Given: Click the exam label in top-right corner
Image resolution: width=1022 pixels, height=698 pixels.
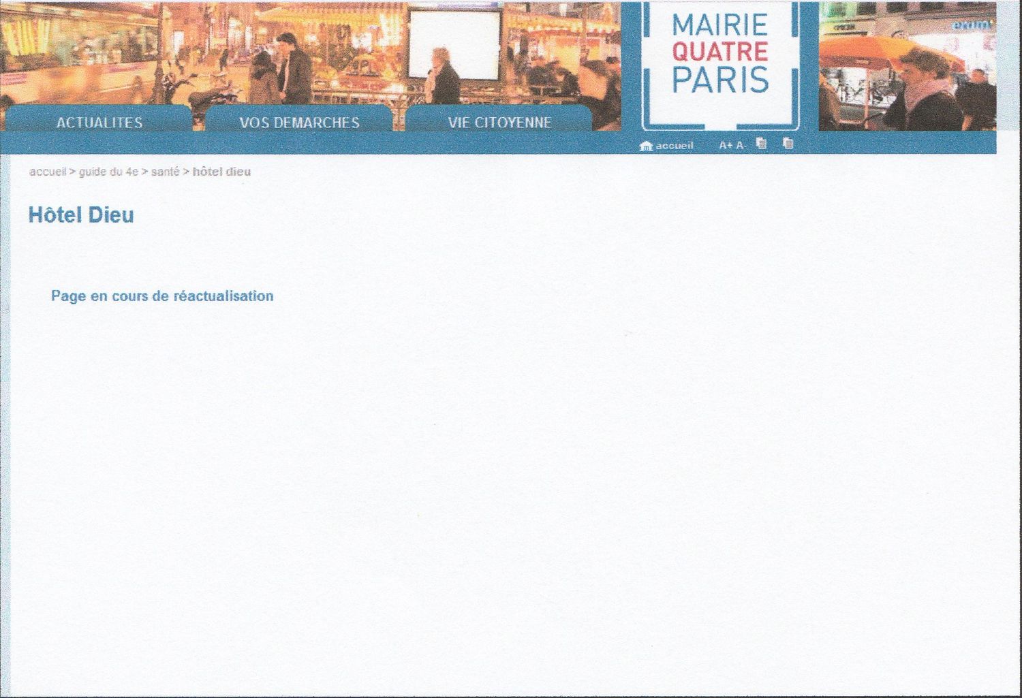Looking at the screenshot, I should [972, 25].
